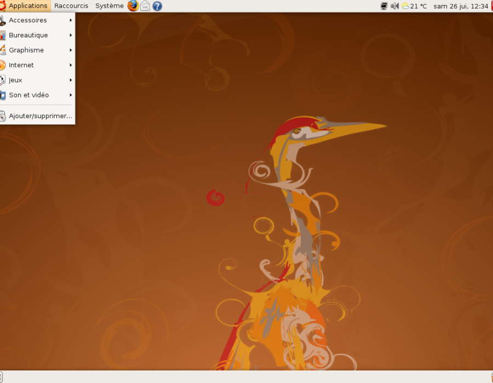Click the Graphisme category icon
This screenshot has width=493, height=383.
[x=3, y=50]
